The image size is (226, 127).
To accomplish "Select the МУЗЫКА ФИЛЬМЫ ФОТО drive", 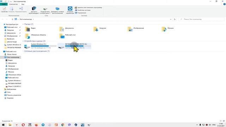I will point(75,46).
